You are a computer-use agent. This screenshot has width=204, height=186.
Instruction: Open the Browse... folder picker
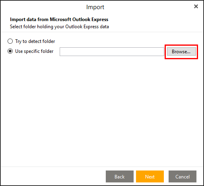pyautogui.click(x=181, y=52)
